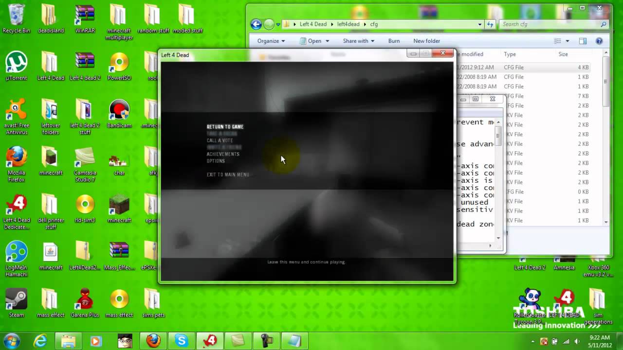Select the deadisland folder on desktop

51,19
